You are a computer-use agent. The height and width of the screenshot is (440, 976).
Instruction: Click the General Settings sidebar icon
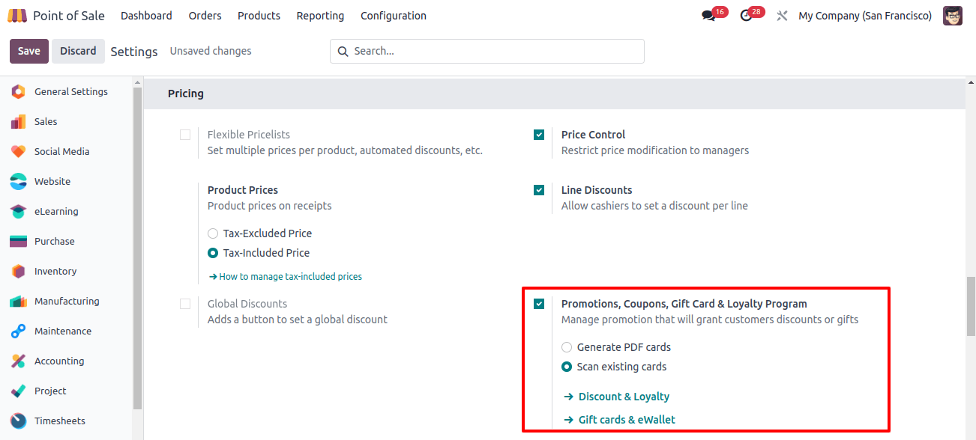tap(19, 91)
